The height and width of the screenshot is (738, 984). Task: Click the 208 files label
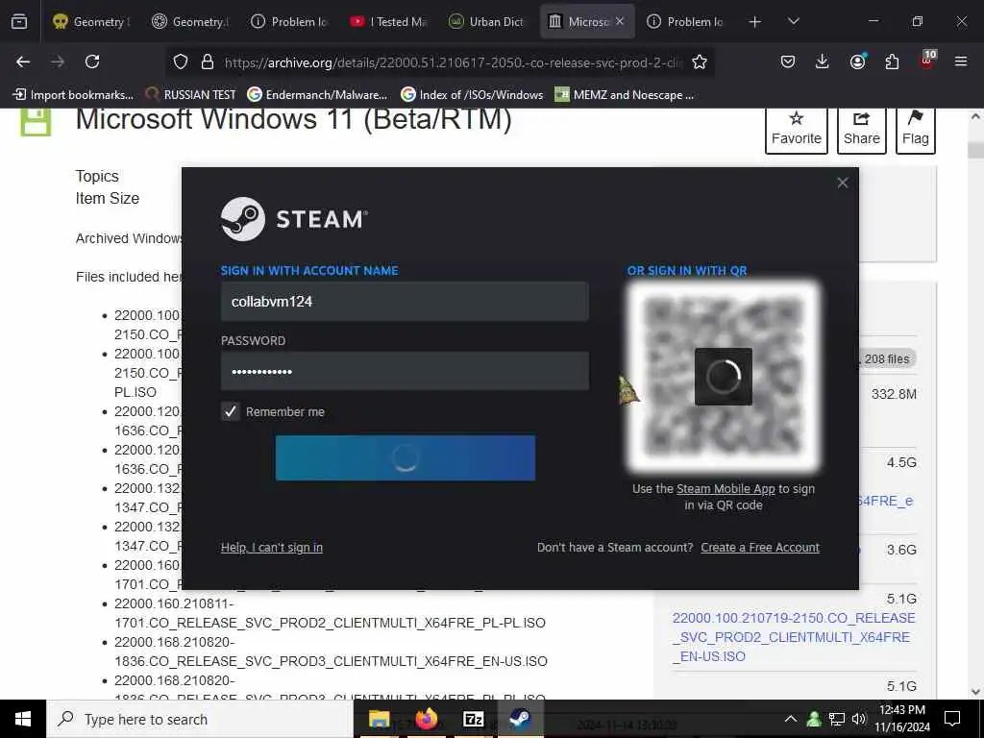pos(886,359)
